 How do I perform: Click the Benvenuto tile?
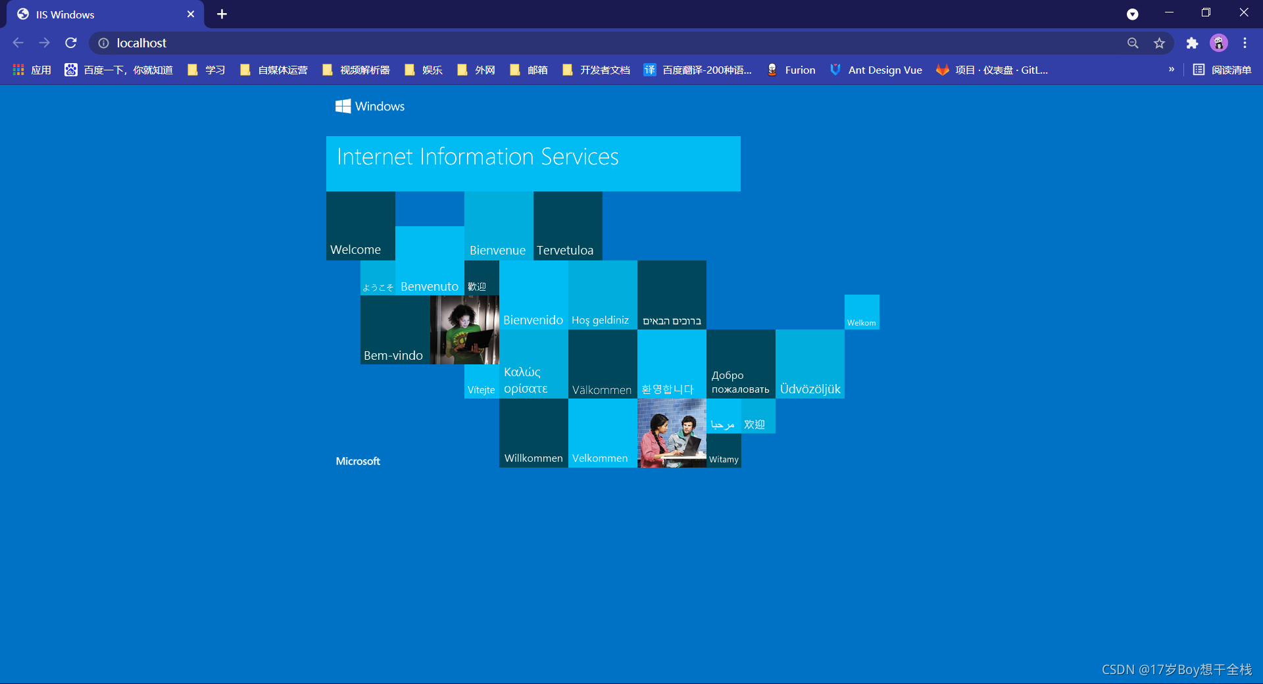tap(430, 260)
